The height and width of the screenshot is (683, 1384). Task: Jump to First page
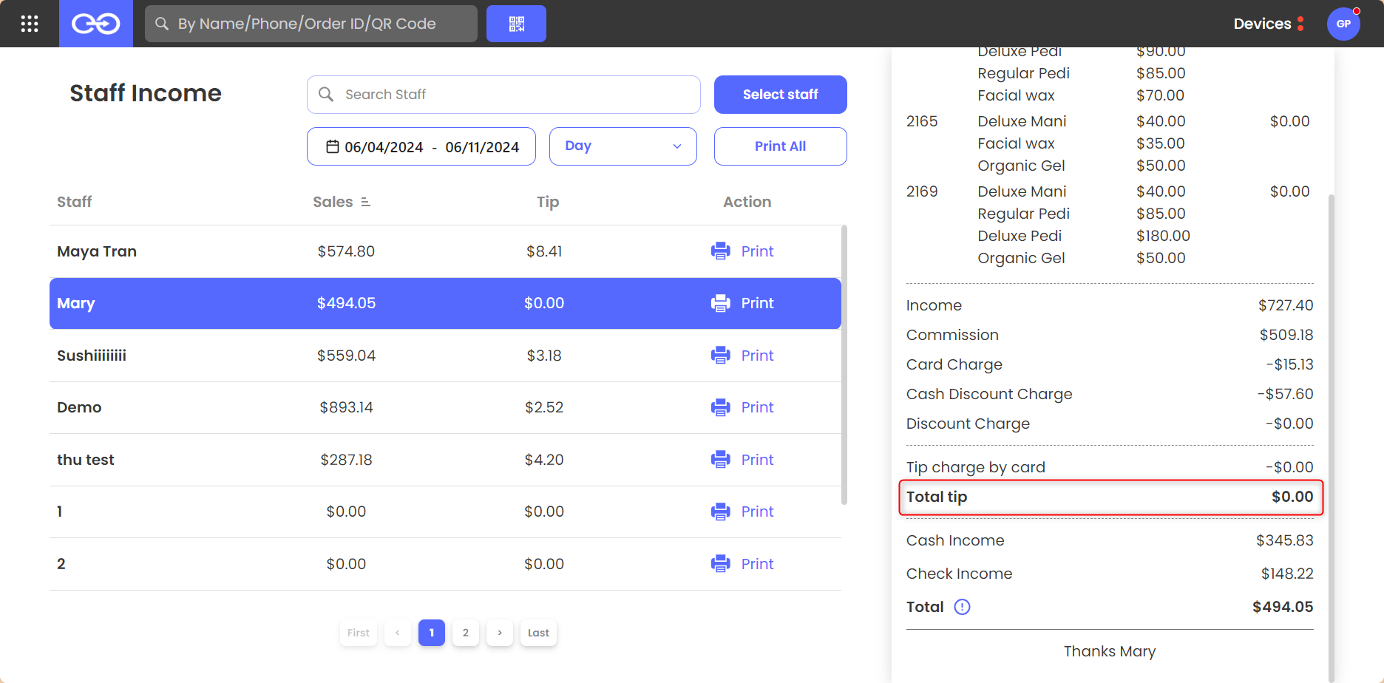pyautogui.click(x=359, y=633)
